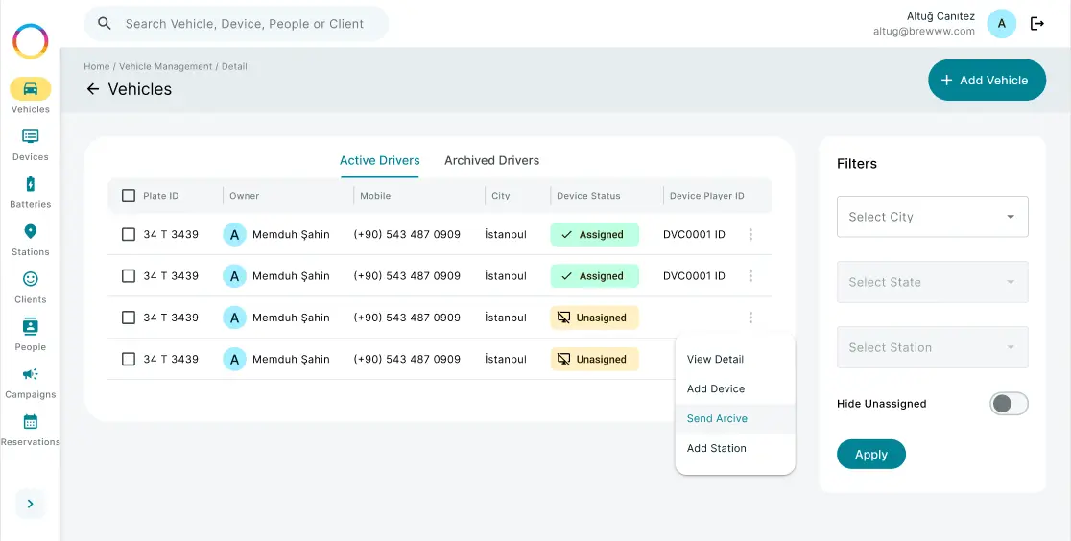
Task: Open three-dot menu for first vehicle row
Action: pyautogui.click(x=750, y=234)
